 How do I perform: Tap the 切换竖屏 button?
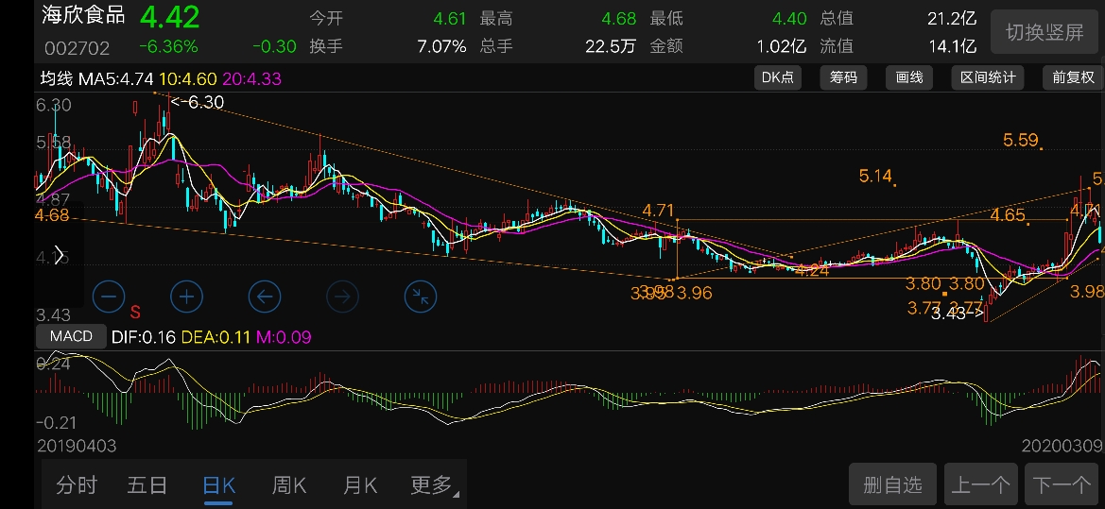point(1045,32)
